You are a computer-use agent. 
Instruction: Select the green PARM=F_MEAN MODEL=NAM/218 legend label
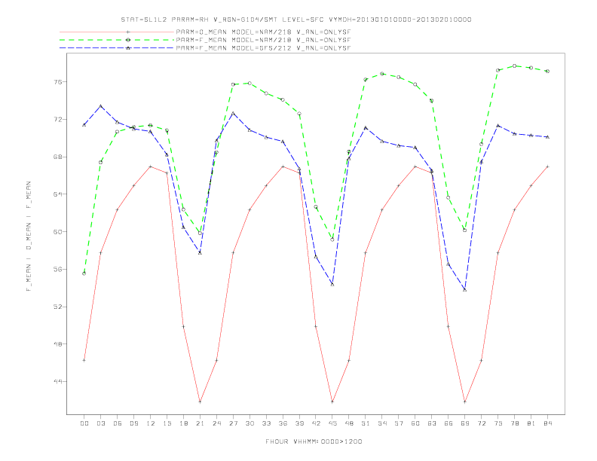point(264,40)
